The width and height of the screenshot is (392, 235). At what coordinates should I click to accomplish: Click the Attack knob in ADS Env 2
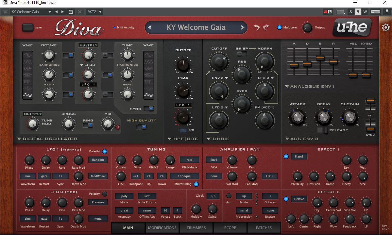click(297, 117)
